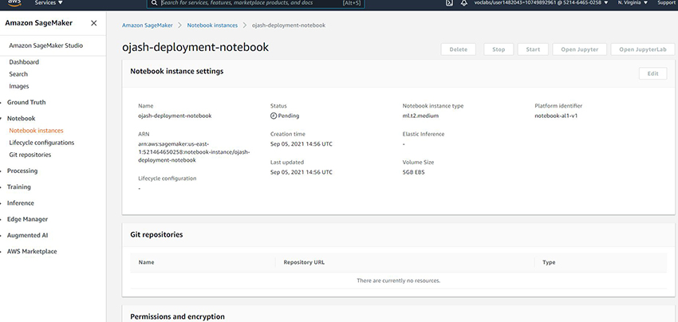
Task: Click the Pending status clock icon
Action: pos(274,116)
